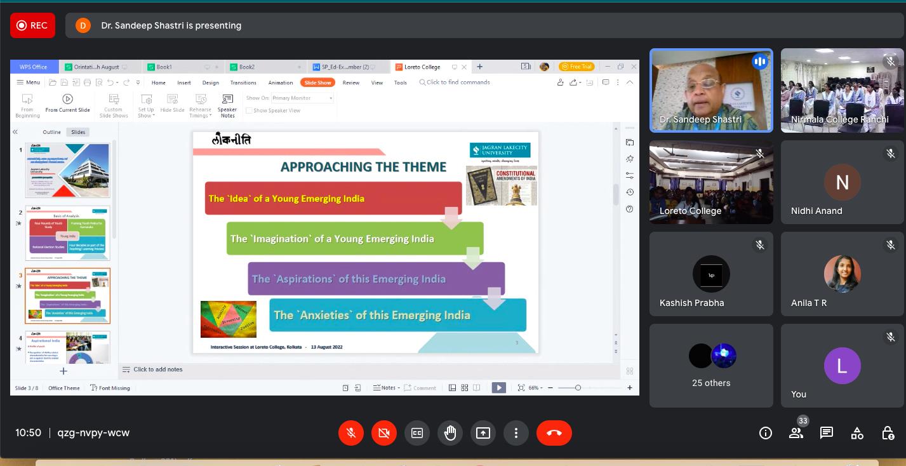
Task: Open the chat with everyone panel
Action: 826,433
